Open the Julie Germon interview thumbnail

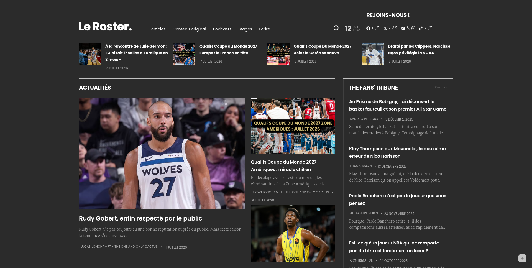click(x=90, y=54)
